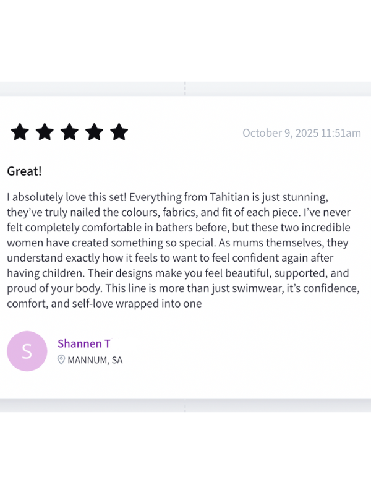
Task: Click the location pin icon beside MANNUM
Action: [61, 359]
